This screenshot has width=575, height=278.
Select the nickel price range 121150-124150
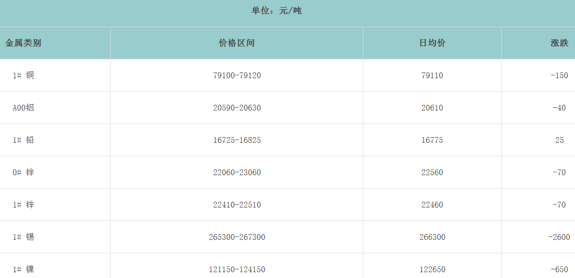click(237, 269)
